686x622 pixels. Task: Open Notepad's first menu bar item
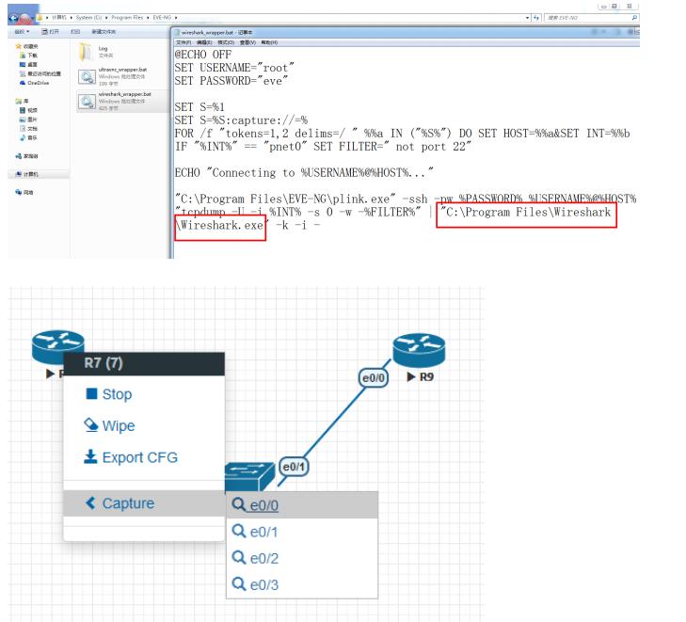(x=184, y=43)
